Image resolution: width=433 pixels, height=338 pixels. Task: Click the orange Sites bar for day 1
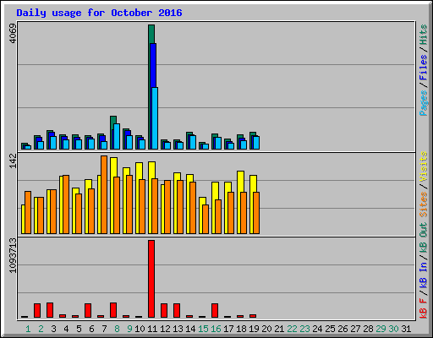28,212
